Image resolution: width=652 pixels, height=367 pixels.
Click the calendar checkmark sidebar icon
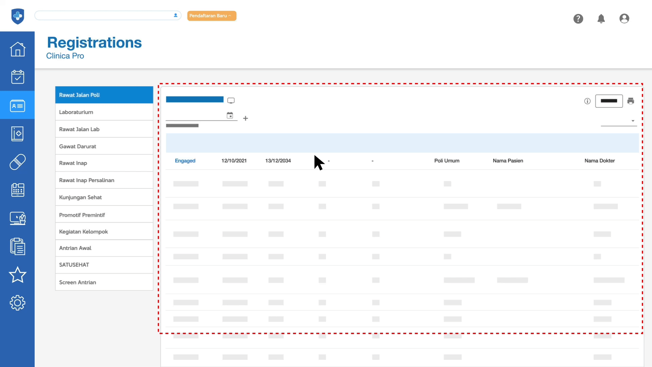[17, 77]
